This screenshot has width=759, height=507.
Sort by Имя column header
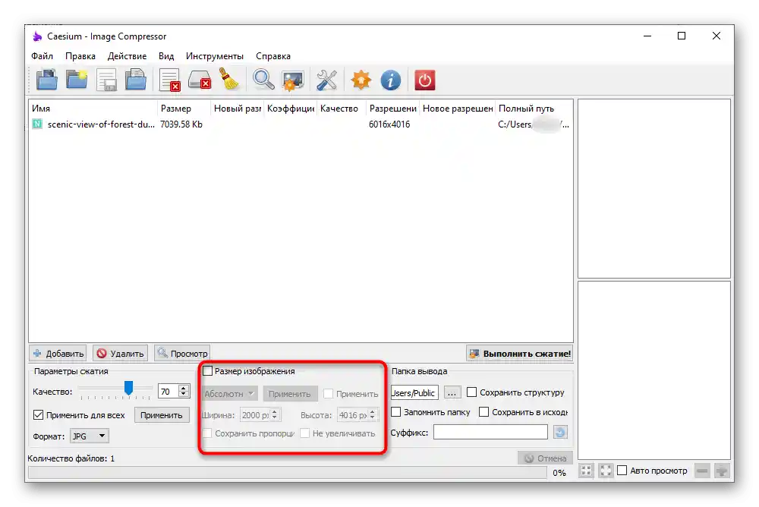pyautogui.click(x=93, y=109)
